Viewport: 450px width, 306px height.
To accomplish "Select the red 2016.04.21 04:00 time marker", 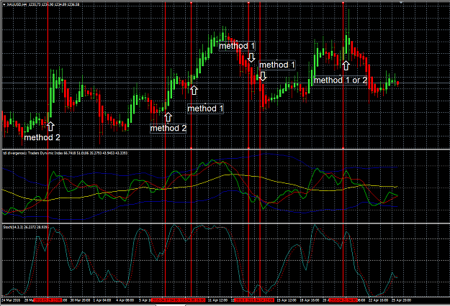I will coord(343,300).
